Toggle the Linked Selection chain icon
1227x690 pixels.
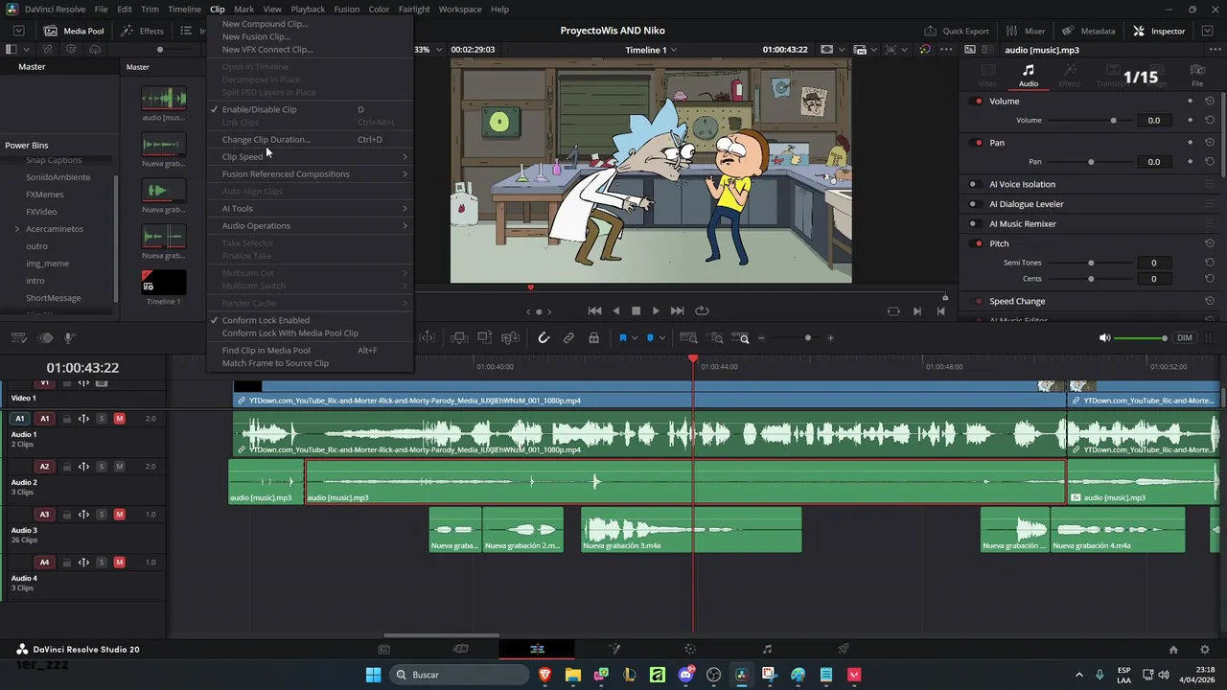(568, 337)
